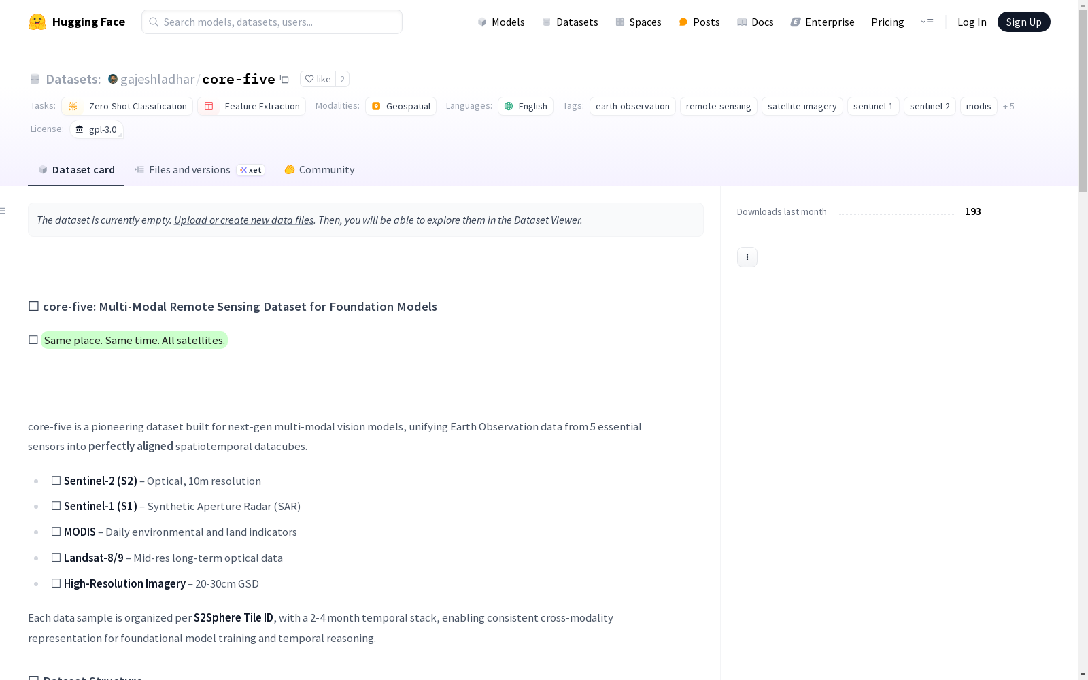Click the scrollbar down arrow
This screenshot has height=680, width=1088.
click(1083, 675)
